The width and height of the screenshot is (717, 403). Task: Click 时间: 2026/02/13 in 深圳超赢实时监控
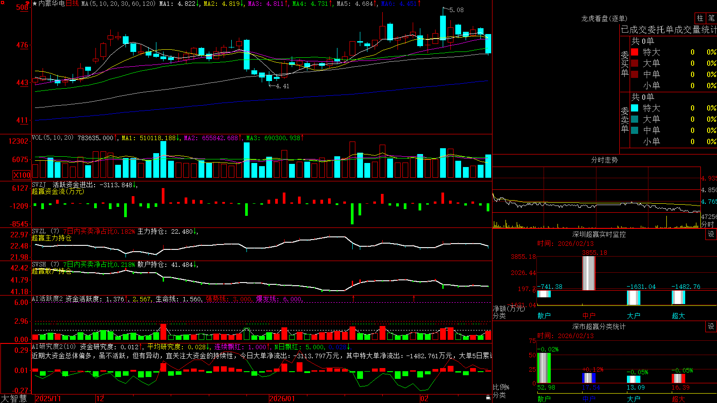pos(566,244)
